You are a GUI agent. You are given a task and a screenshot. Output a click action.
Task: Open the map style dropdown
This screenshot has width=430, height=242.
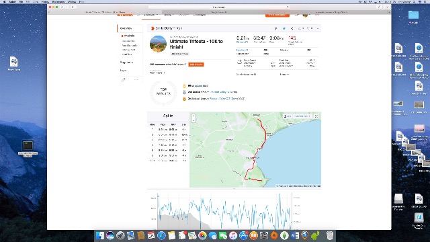tap(303, 116)
